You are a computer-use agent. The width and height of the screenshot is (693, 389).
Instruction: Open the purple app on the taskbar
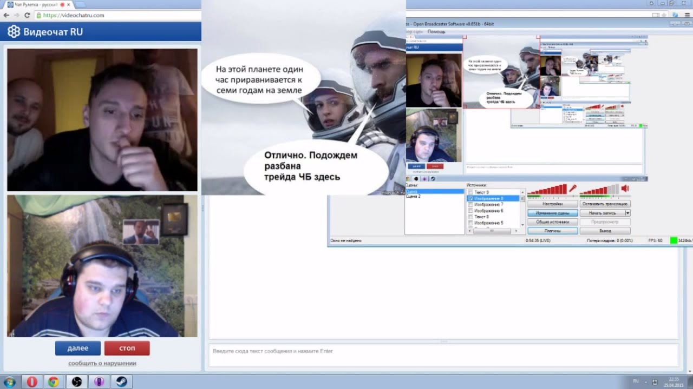coord(99,382)
